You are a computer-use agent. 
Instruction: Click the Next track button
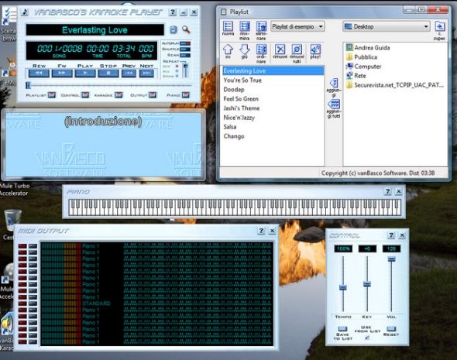coord(146,73)
